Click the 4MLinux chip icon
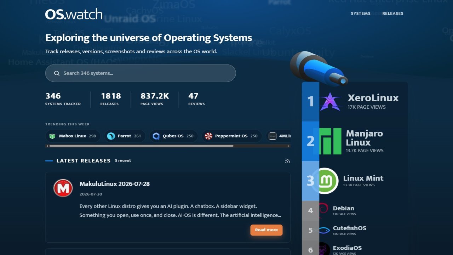Screen dimensions: 453x255 [273, 136]
